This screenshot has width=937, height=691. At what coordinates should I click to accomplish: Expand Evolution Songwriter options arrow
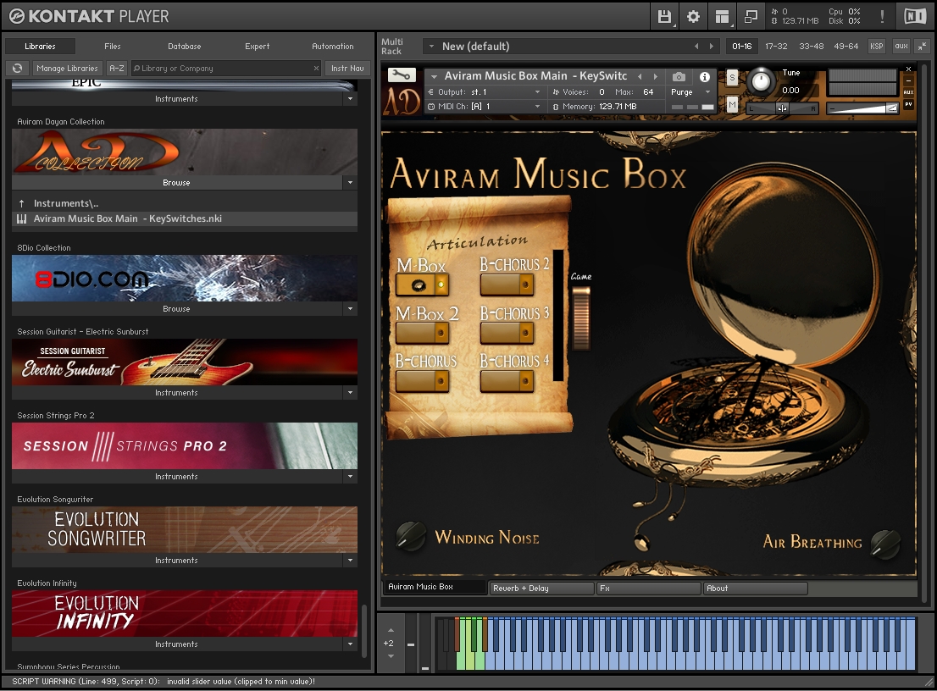click(x=350, y=561)
